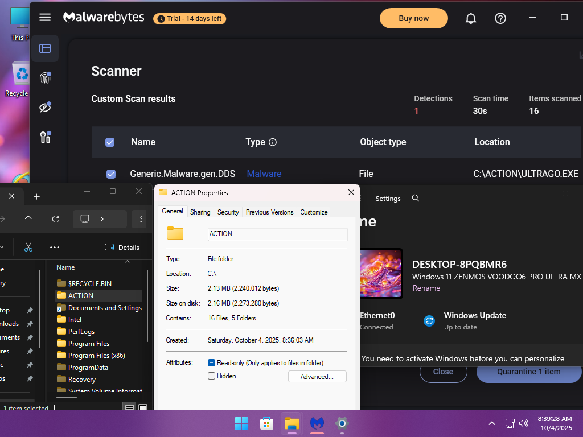Viewport: 583px width, 437px height.
Task: Click the network icon in system tray
Action: tap(510, 423)
